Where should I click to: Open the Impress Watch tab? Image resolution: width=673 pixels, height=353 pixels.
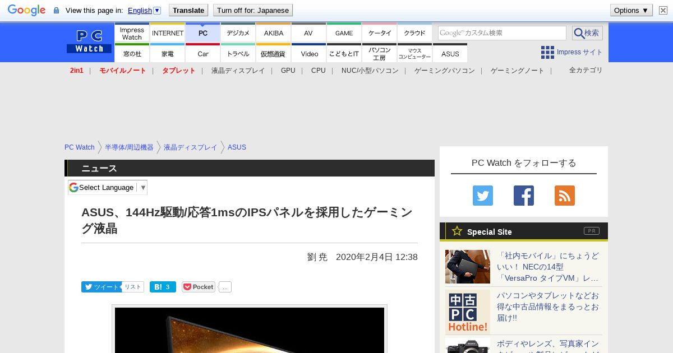132,32
